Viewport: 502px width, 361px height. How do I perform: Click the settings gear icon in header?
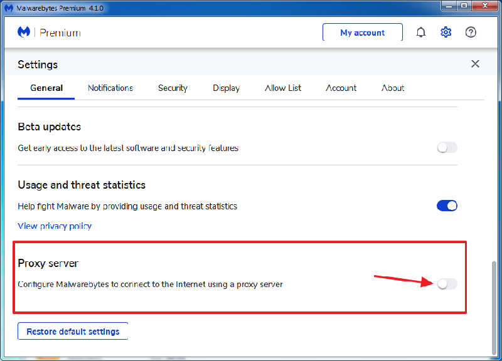(x=446, y=33)
